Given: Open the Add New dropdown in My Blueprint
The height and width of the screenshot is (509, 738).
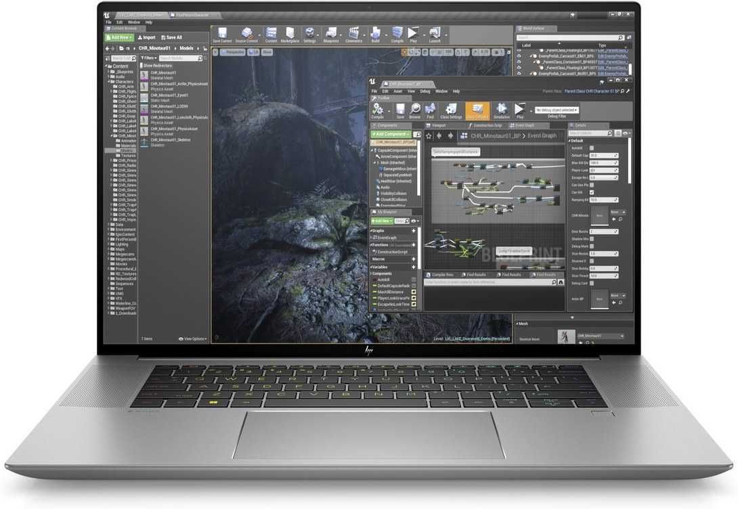Looking at the screenshot, I should tap(382, 221).
